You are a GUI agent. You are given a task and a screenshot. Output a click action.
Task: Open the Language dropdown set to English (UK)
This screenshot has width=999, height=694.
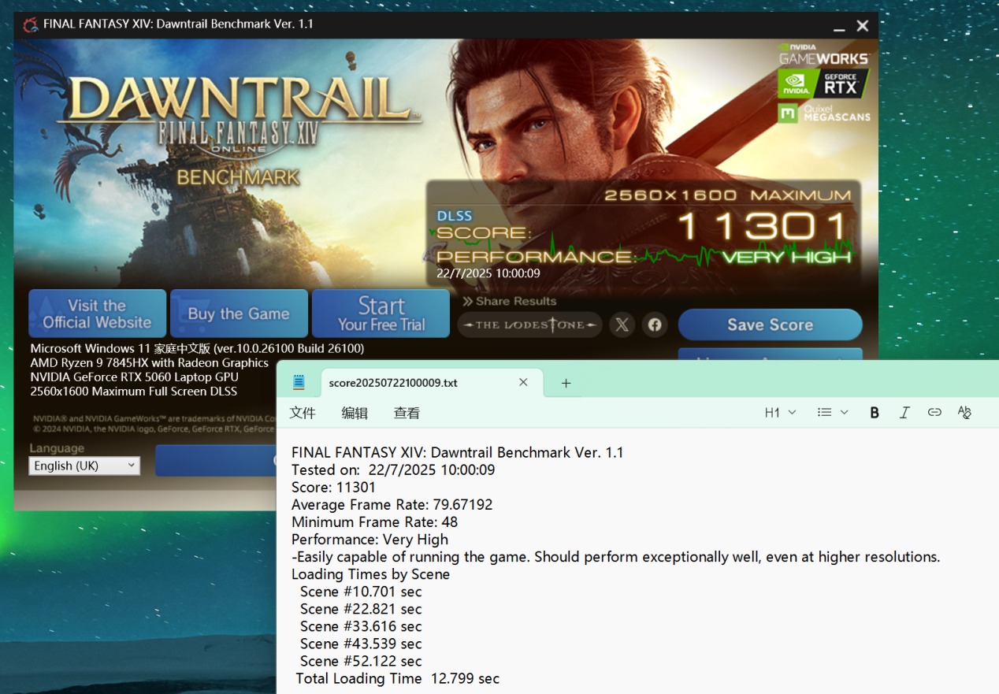pos(84,466)
